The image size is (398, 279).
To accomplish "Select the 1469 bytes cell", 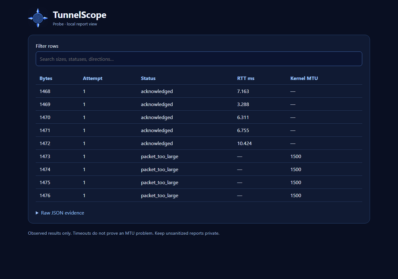I will (45, 104).
